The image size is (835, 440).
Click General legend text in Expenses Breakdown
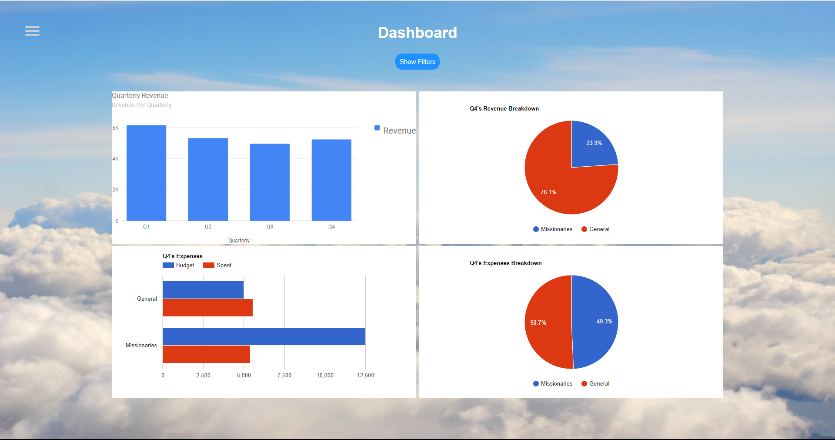599,384
